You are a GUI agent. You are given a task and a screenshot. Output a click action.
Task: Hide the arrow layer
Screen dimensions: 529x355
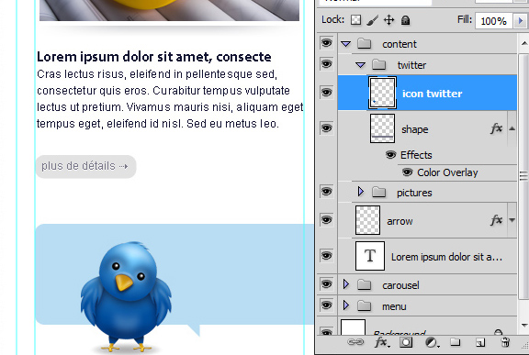326,220
